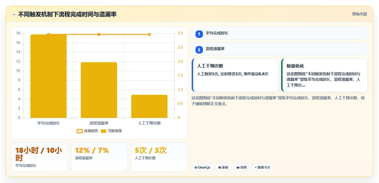This screenshot has width=379, height=183.
Task: Click the 12% / 7% stat card
Action: point(99,157)
